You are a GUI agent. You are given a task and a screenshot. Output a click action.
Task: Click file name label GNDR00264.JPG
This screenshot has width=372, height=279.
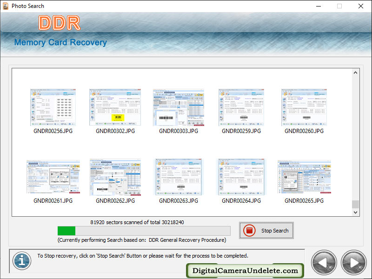point(241,201)
